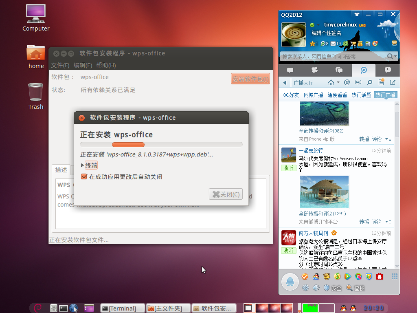Select the 热门话题 filter link

click(361, 95)
